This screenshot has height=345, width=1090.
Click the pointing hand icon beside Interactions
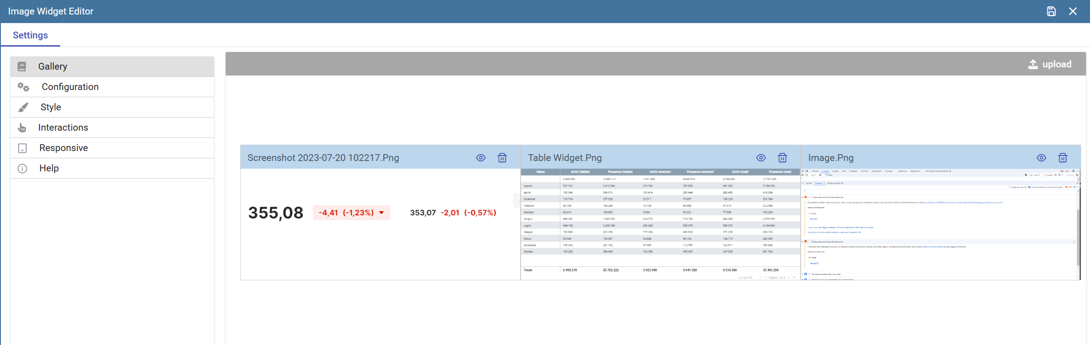point(22,128)
